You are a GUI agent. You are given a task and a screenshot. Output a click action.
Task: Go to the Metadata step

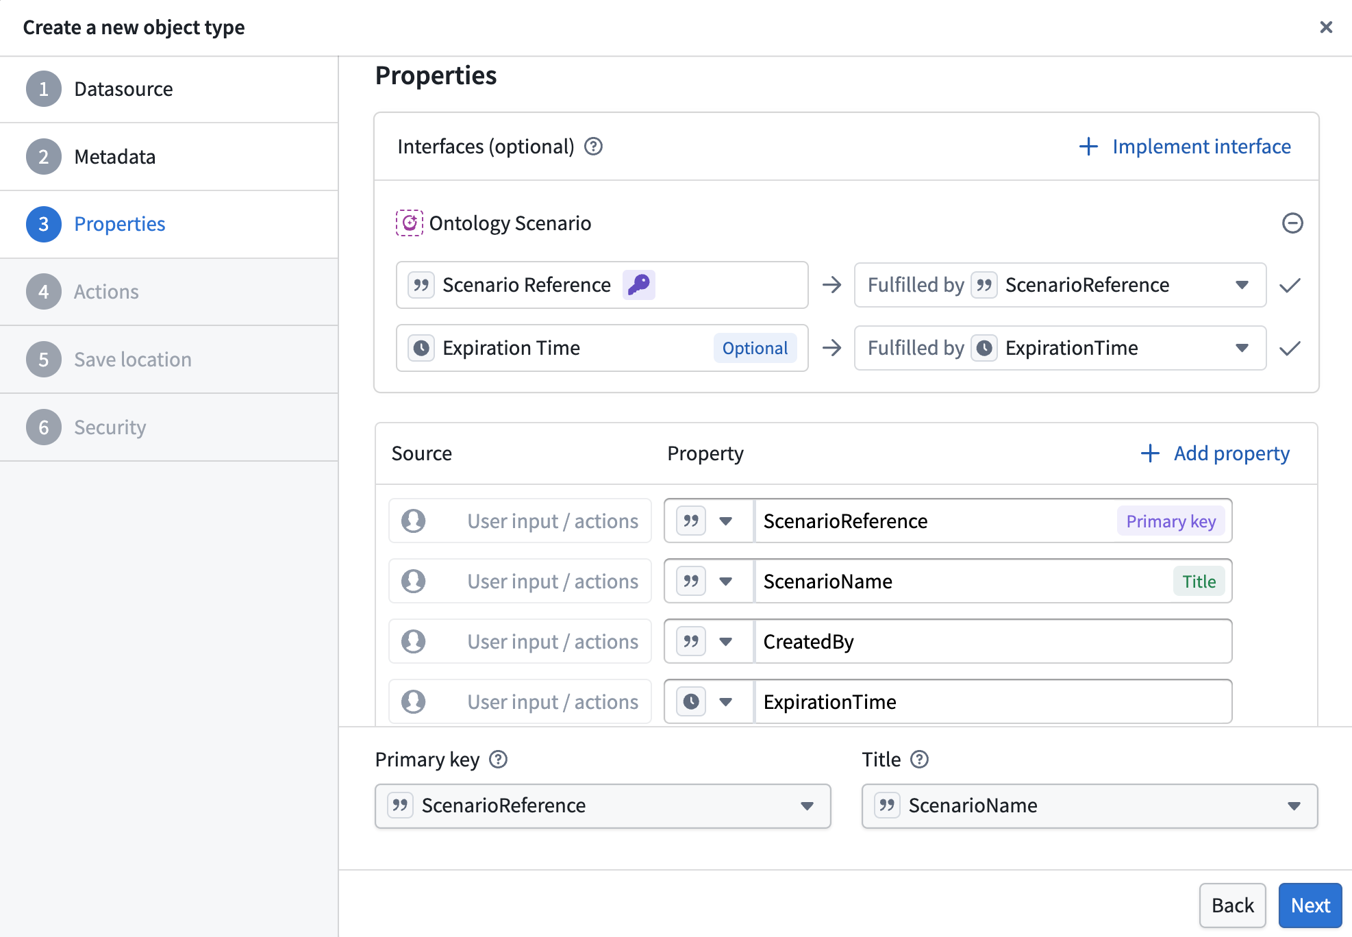(x=168, y=157)
